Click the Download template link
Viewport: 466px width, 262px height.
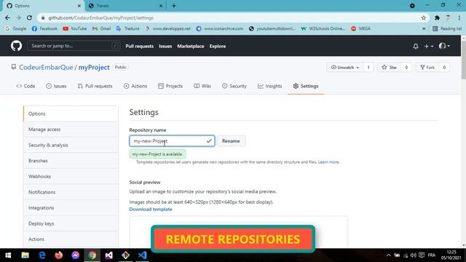[x=151, y=209]
